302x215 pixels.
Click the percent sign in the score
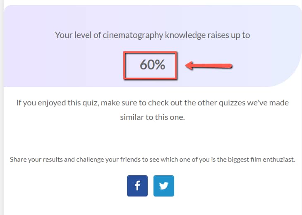159,64
